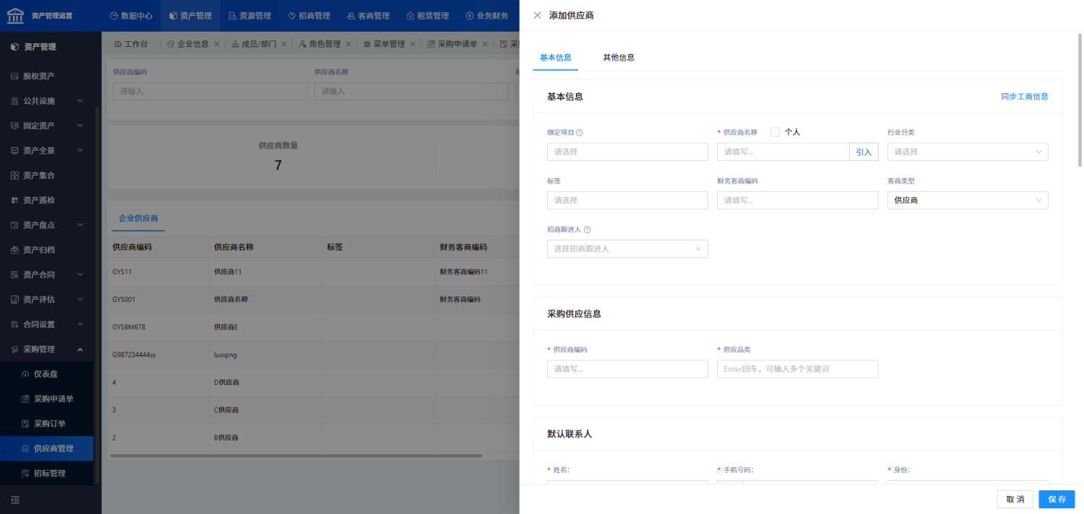Open 标签 select field

click(x=627, y=200)
